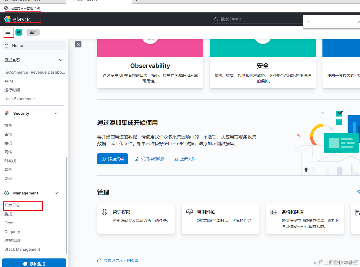Switch to the elasticsearch-head browser tab
The image size is (360, 267).
coord(30,1)
